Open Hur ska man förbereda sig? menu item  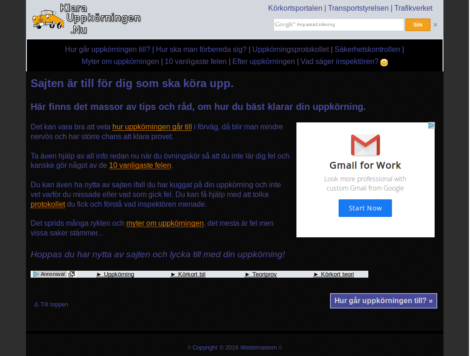[x=201, y=49]
